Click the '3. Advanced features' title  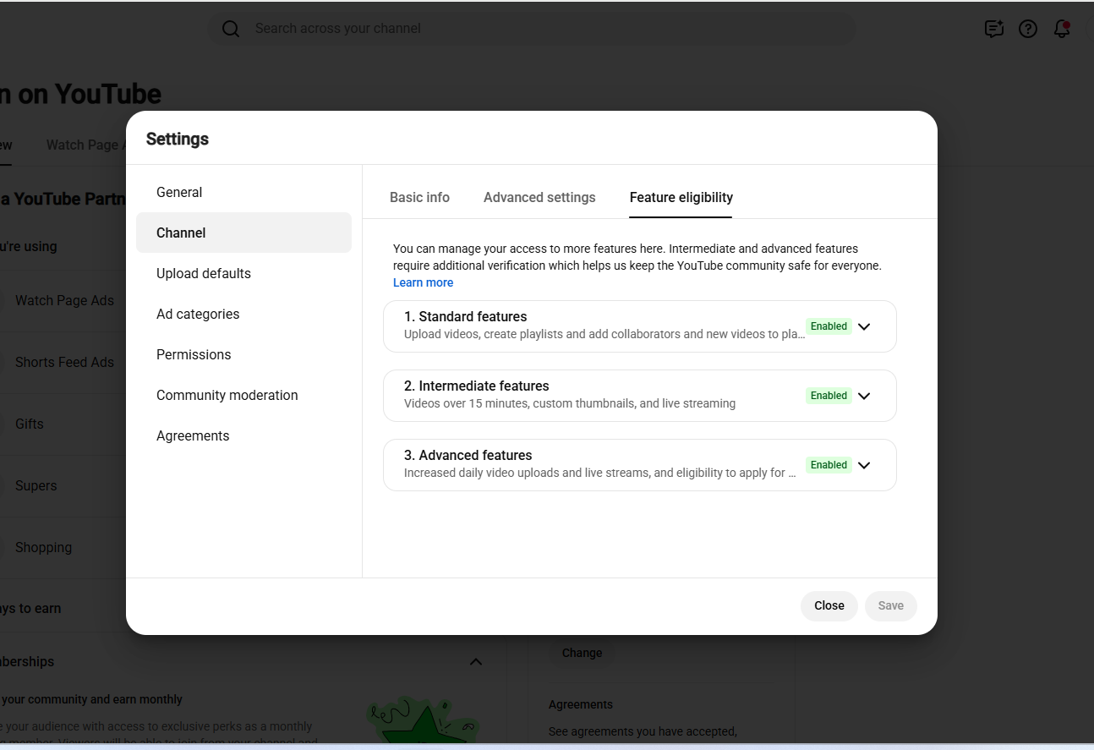click(468, 455)
